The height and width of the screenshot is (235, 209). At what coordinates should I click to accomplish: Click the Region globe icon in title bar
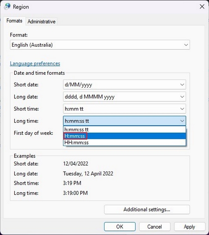click(x=8, y=6)
